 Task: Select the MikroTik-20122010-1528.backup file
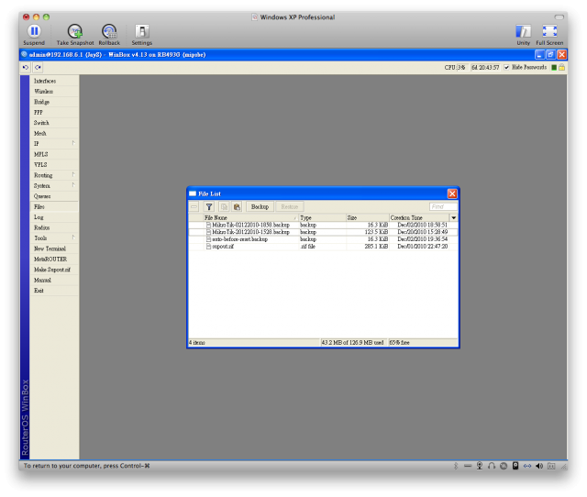pos(323,232)
